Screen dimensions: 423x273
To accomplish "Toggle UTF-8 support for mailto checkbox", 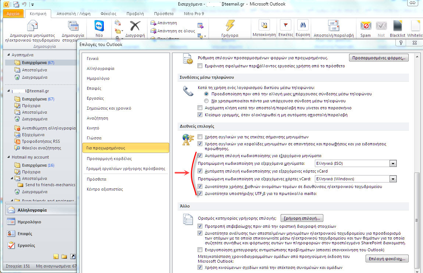I will (200, 193).
